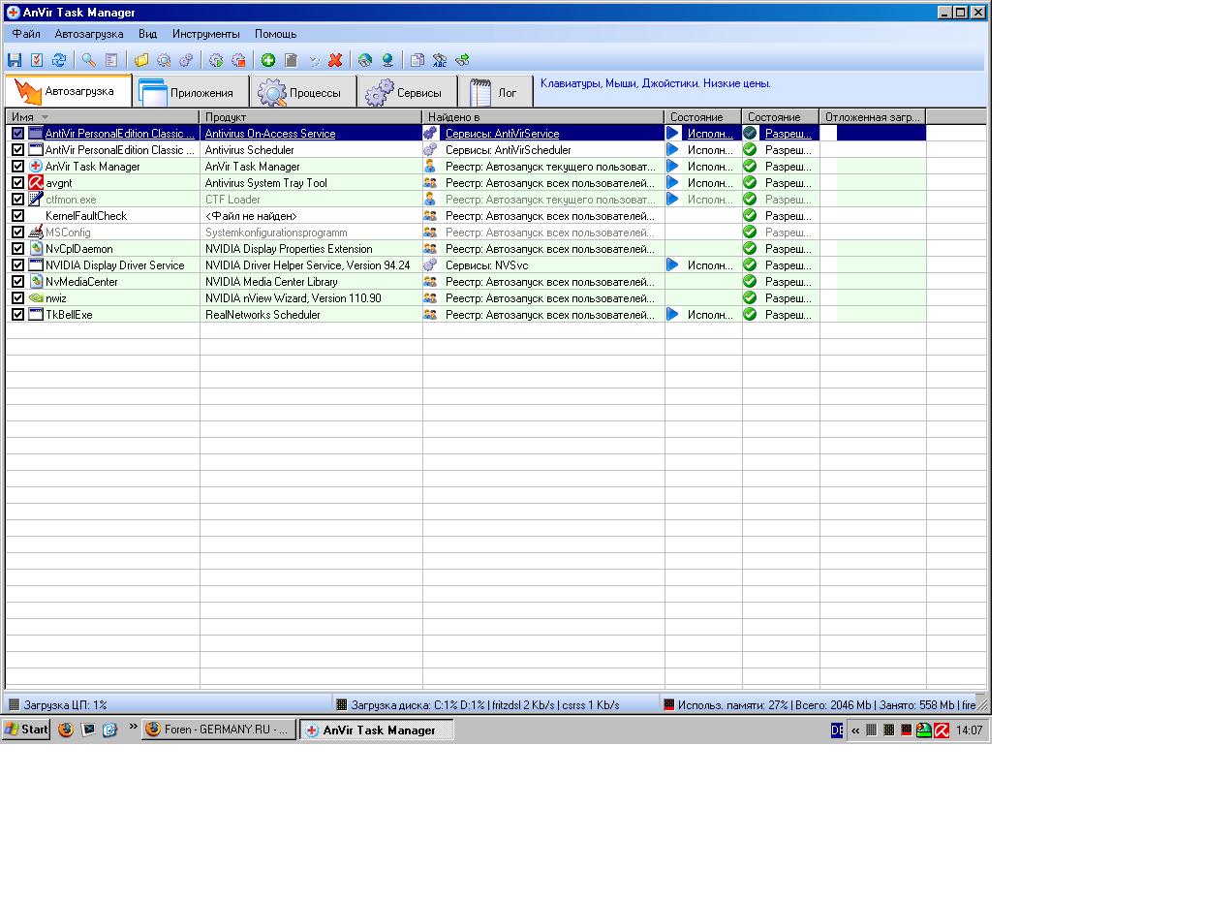This screenshot has width=1206, height=901.
Task: Click the red Avira umbrella tray icon
Action: tap(942, 730)
